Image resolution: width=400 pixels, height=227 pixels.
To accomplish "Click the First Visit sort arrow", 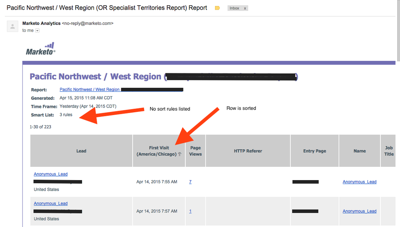I will (180, 154).
